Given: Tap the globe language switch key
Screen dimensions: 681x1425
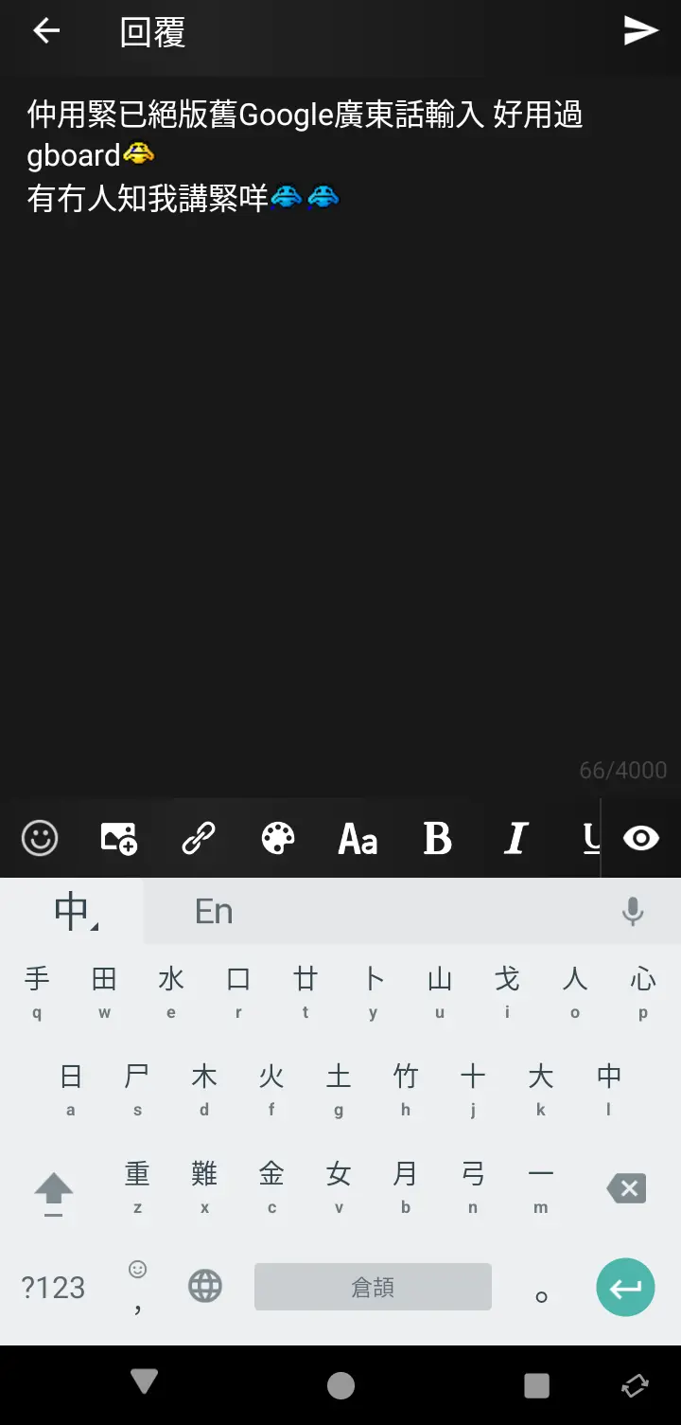Looking at the screenshot, I should tap(205, 1287).
